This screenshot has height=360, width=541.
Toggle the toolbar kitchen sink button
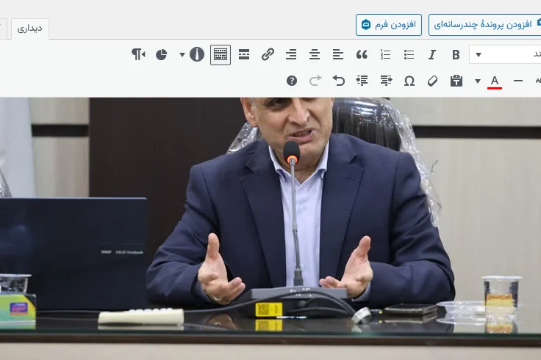click(x=220, y=55)
